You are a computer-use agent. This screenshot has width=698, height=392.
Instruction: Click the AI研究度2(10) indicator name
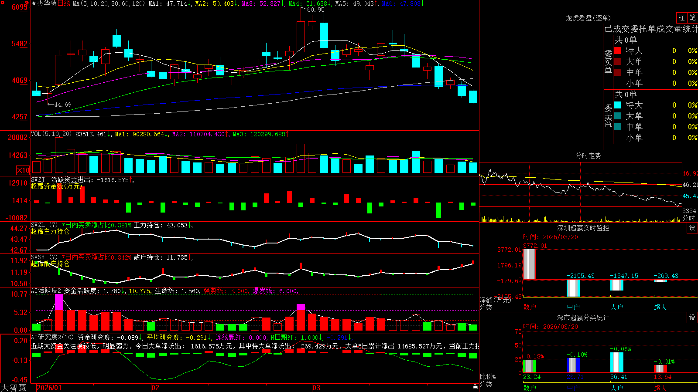[x=52, y=337]
